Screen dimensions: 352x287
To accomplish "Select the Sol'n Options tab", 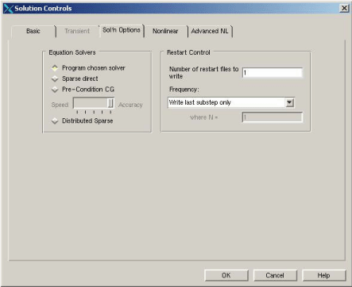I will point(122,30).
